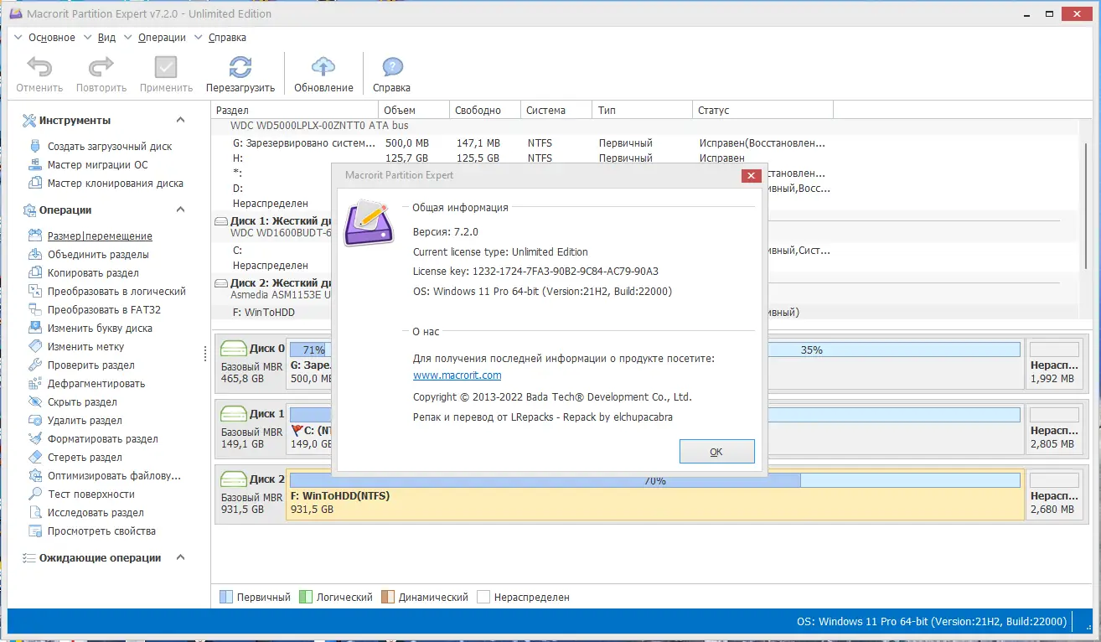The image size is (1101, 642).
Task: Choose Тест поверхности operation
Action: [91, 494]
